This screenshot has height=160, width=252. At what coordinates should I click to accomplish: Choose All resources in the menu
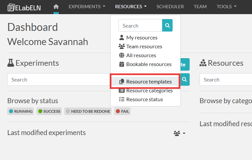pyautogui.click(x=141, y=55)
